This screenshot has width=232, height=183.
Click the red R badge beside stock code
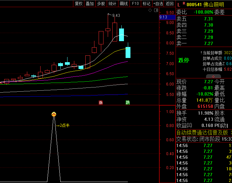coord(184,4)
